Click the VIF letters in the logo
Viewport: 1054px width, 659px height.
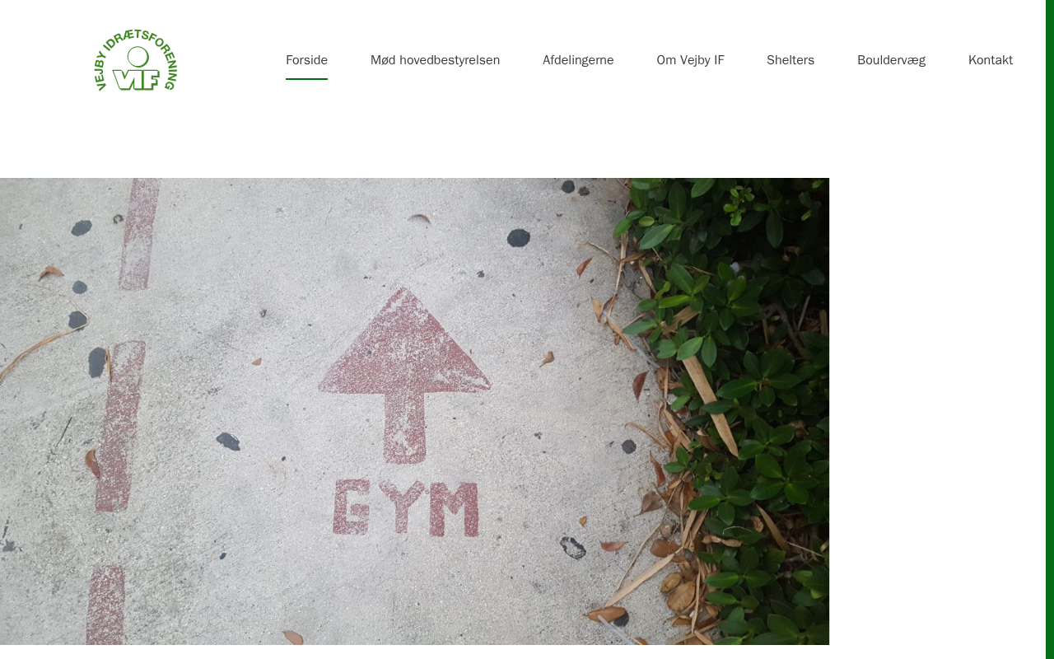click(136, 80)
